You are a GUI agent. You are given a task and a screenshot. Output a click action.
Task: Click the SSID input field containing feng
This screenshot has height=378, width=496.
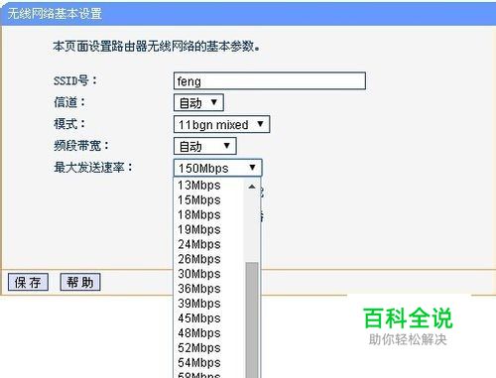(270, 80)
